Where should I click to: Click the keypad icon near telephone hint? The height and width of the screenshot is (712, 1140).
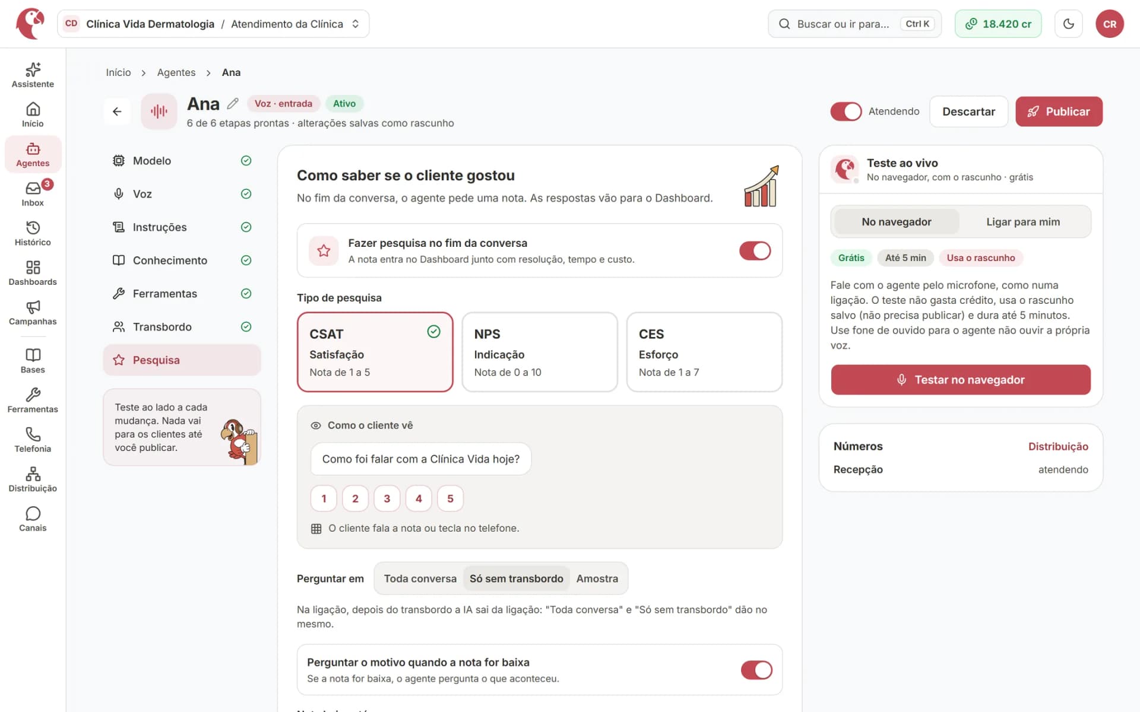tap(316, 528)
